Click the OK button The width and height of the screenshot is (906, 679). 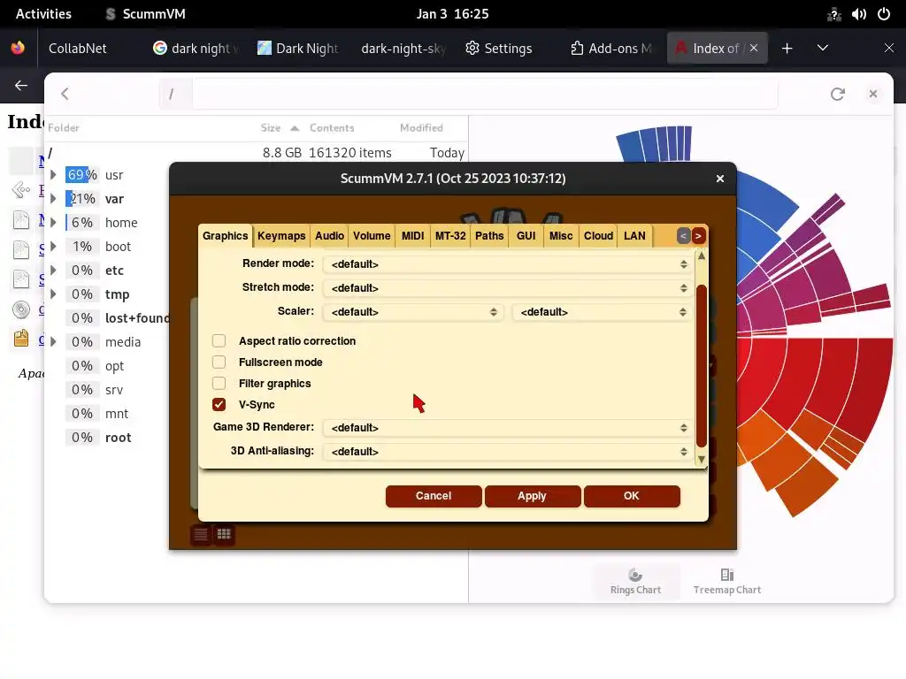click(x=632, y=496)
